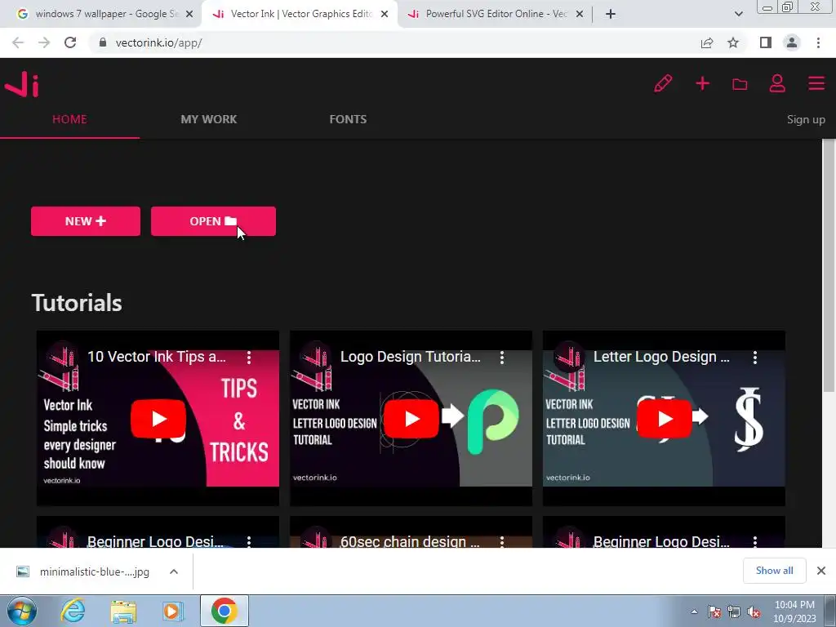Reload the page
Image resolution: width=836 pixels, height=627 pixels.
pyautogui.click(x=70, y=42)
